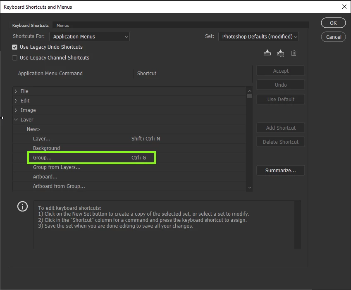
Task: Click the Ctrl+G shortcut field for Group
Action: [138, 158]
